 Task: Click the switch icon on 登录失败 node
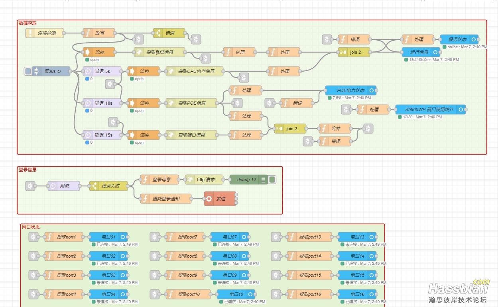tap(94, 186)
